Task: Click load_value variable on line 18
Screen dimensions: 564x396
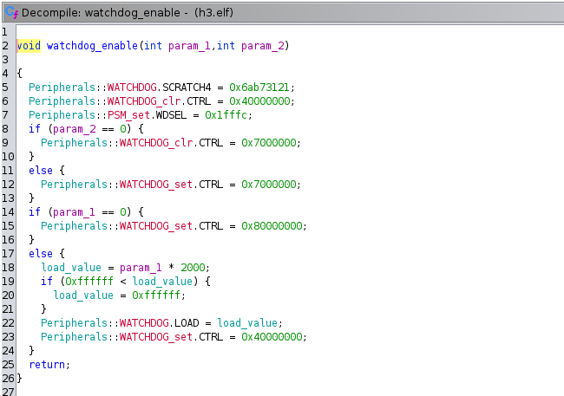Action: pos(71,268)
